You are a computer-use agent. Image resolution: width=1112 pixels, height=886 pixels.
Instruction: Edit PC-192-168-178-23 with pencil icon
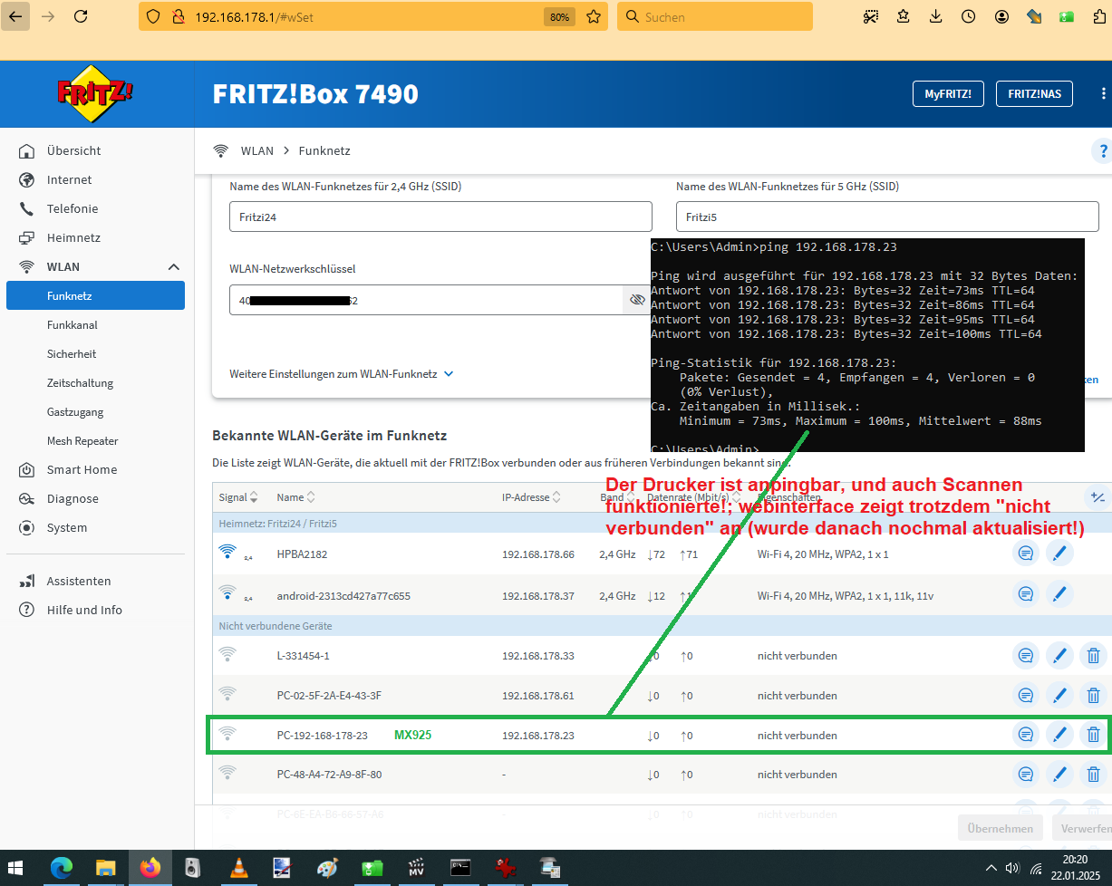tap(1059, 736)
